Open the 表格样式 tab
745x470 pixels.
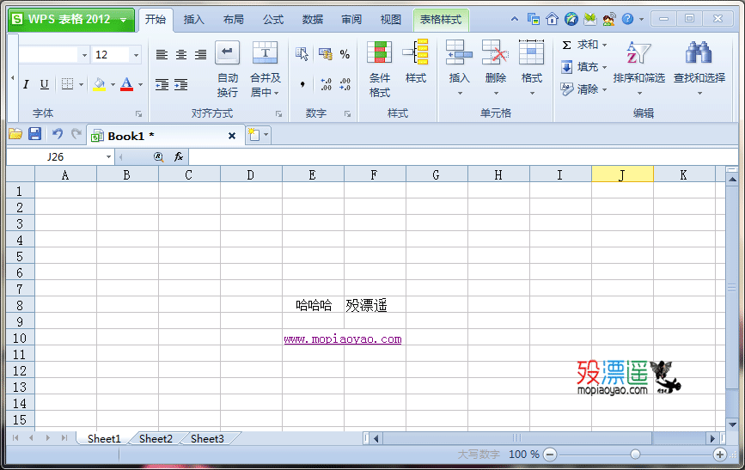(x=441, y=20)
